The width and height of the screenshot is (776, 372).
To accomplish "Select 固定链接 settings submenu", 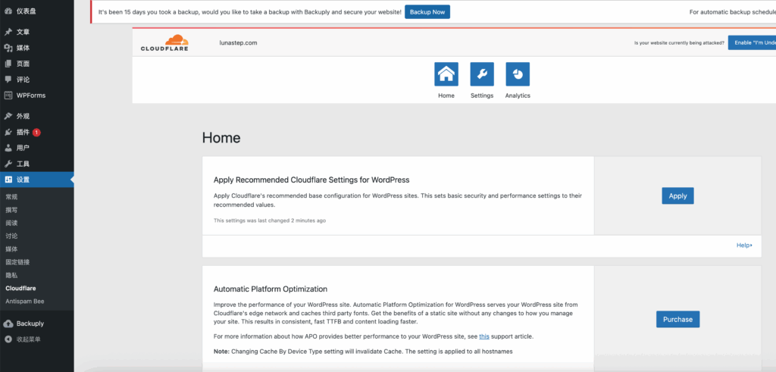I will pyautogui.click(x=18, y=262).
